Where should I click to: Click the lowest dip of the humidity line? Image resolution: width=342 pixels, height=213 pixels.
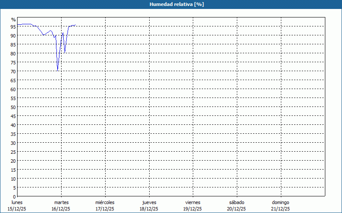point(58,71)
